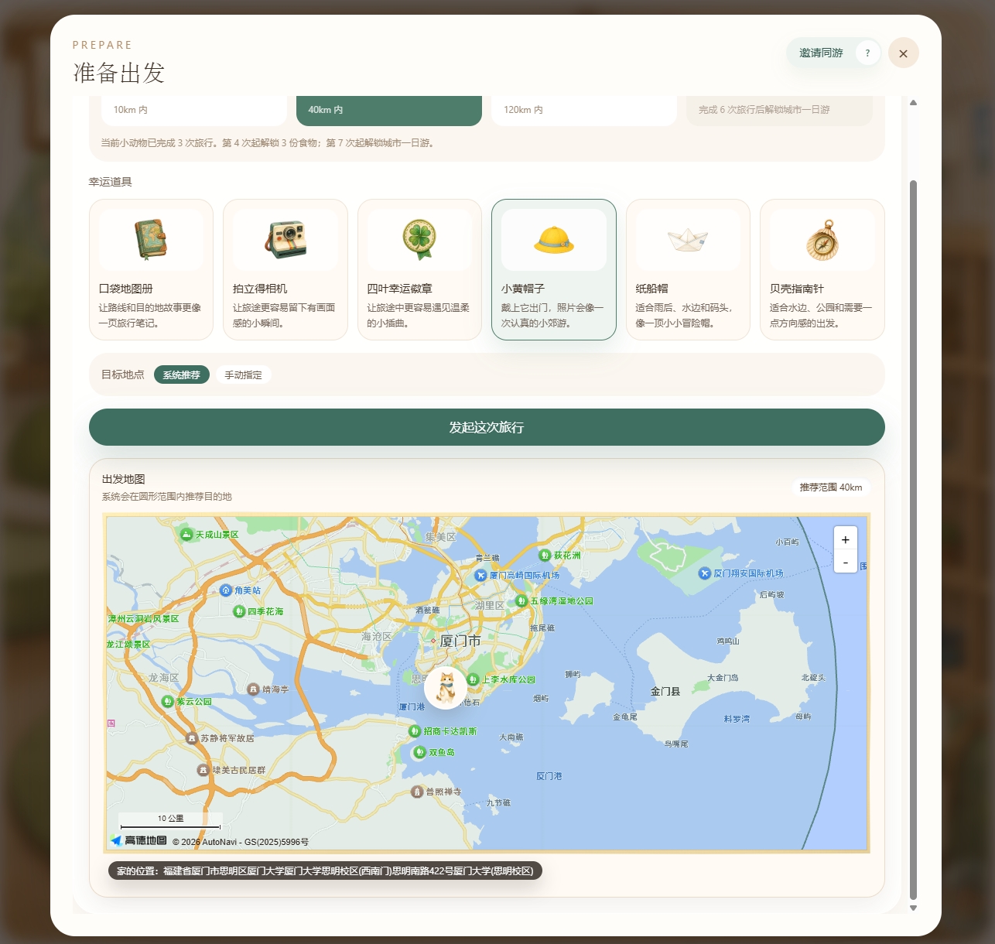The width and height of the screenshot is (995, 944).
Task: Open the help question mark icon
Action: pos(867,53)
